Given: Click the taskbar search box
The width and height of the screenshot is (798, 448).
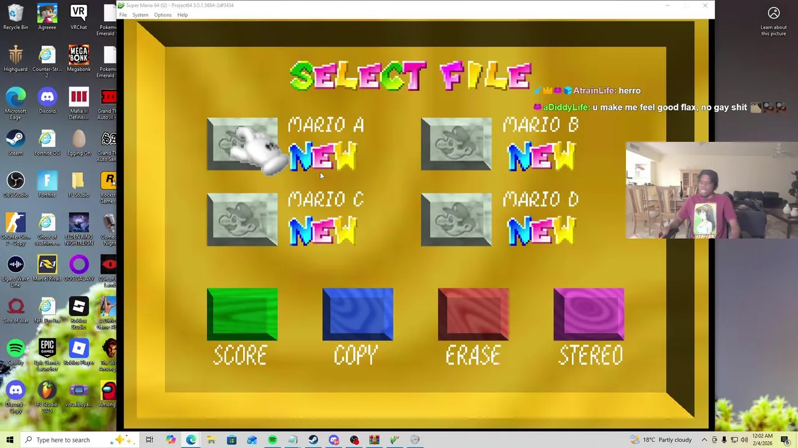Looking at the screenshot, I should 80,440.
